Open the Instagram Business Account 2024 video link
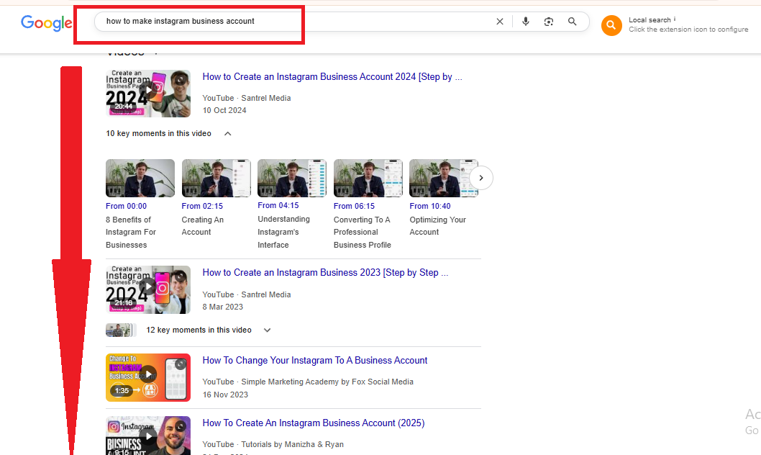This screenshot has width=761, height=455. 332,77
